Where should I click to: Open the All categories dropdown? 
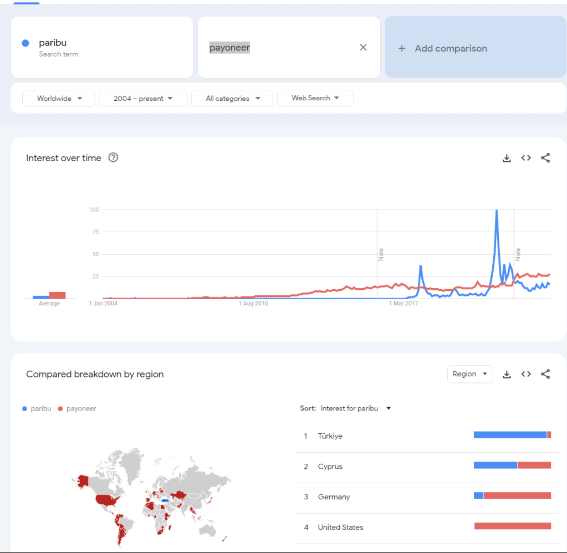(x=232, y=98)
